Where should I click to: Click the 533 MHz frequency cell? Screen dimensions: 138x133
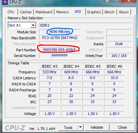49,72
